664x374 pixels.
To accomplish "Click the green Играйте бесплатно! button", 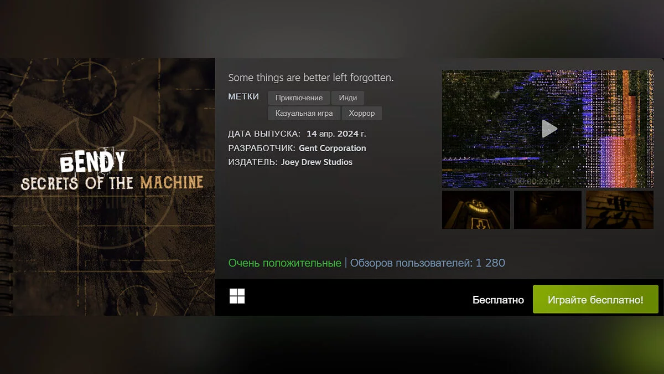I will tap(595, 299).
